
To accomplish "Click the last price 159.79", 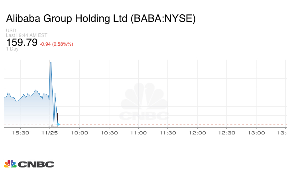I will (22, 43).
